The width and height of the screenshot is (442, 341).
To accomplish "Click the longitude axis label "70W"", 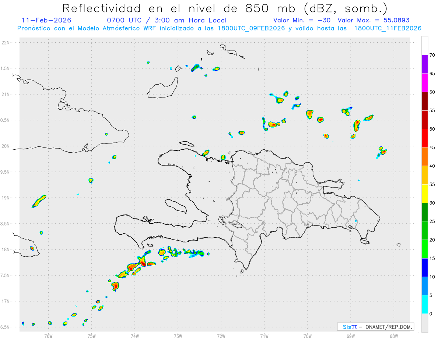I will click(307, 336).
